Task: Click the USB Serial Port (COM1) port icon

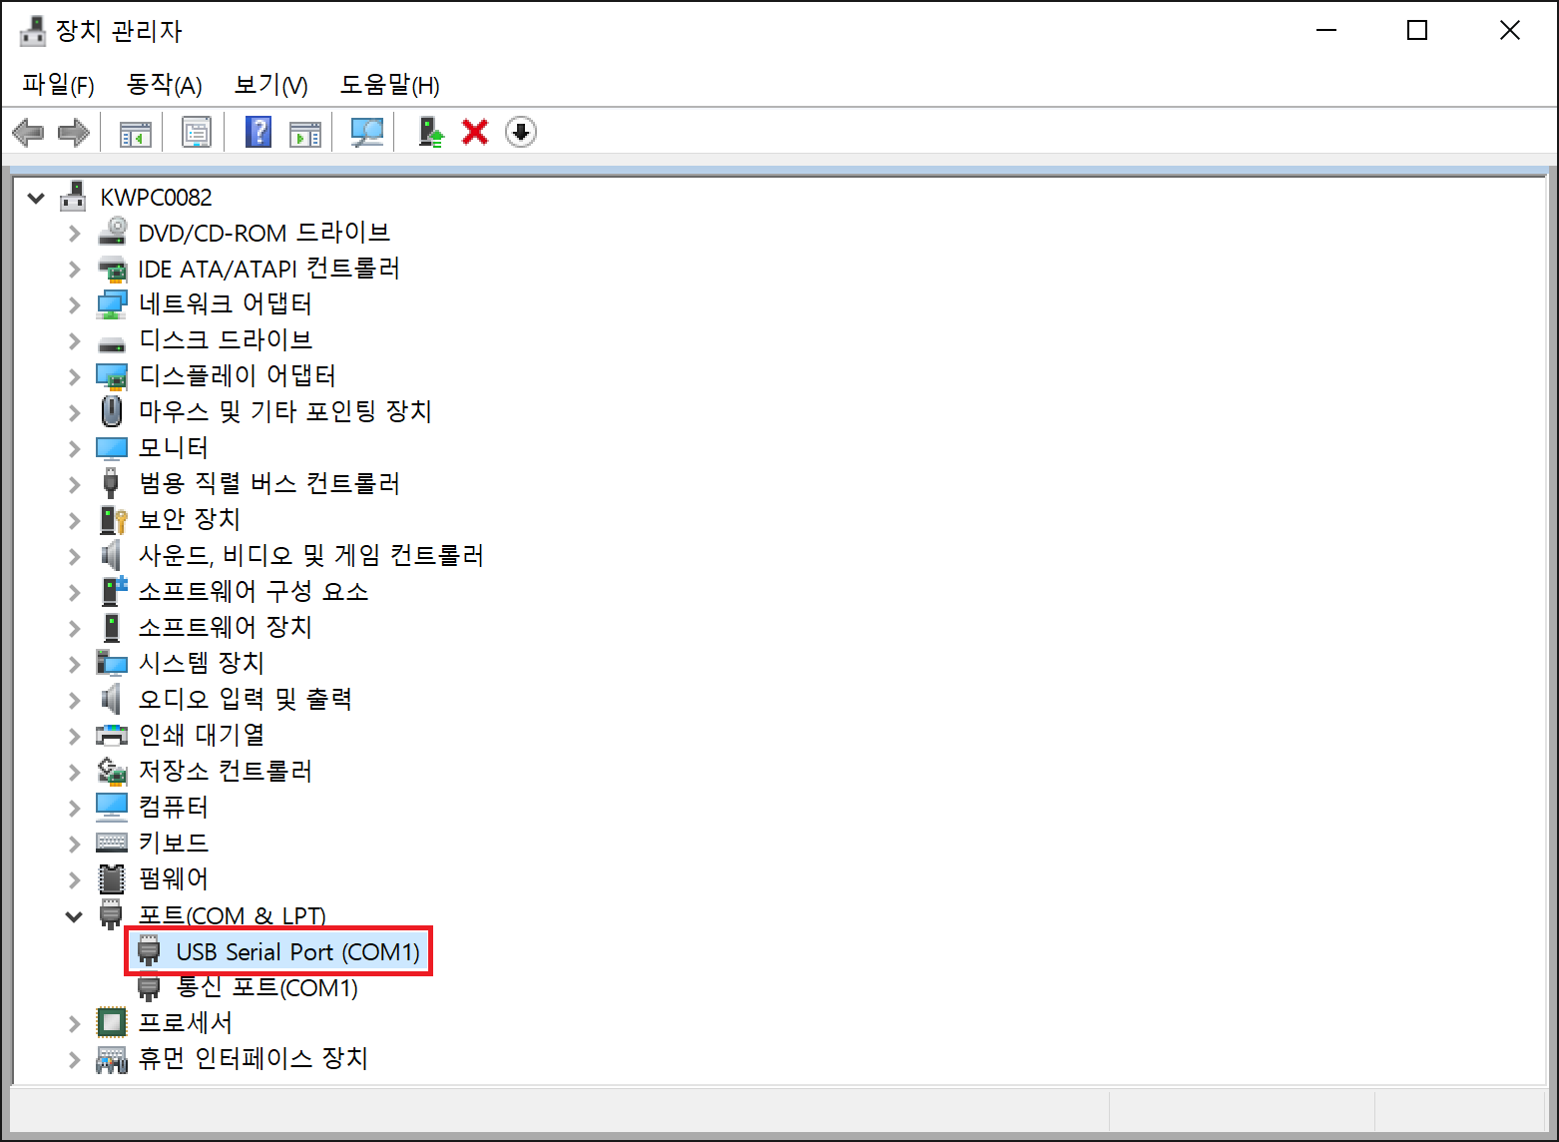Action: pyautogui.click(x=149, y=950)
